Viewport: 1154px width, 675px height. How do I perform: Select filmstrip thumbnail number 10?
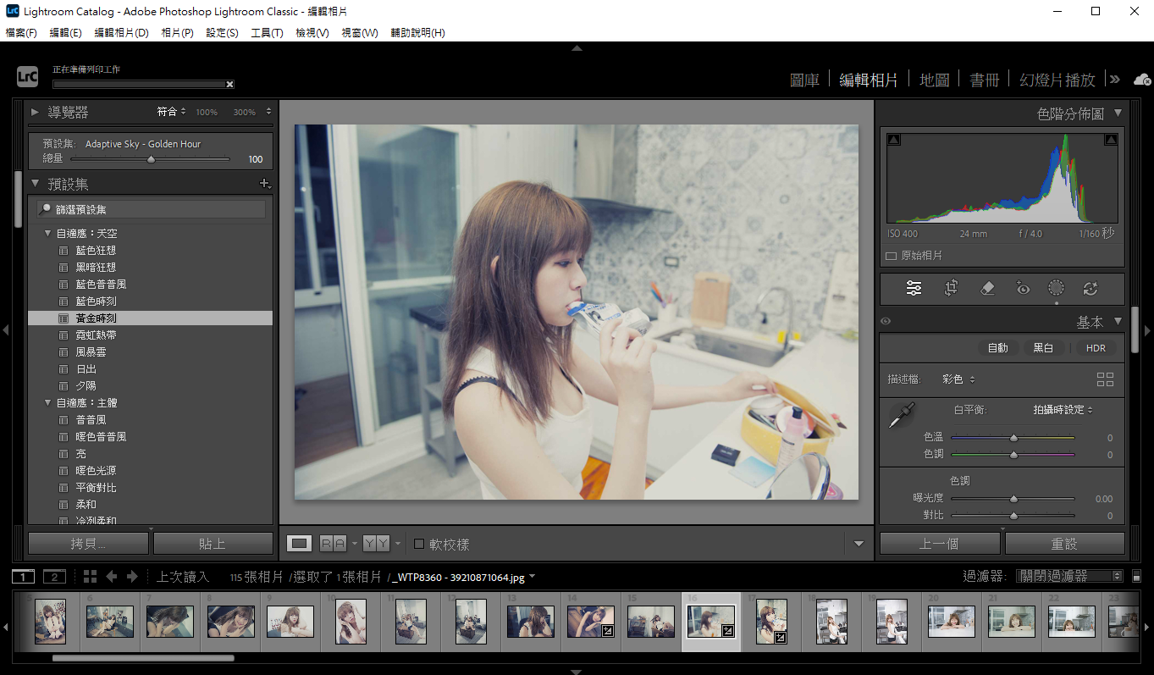pyautogui.click(x=351, y=621)
